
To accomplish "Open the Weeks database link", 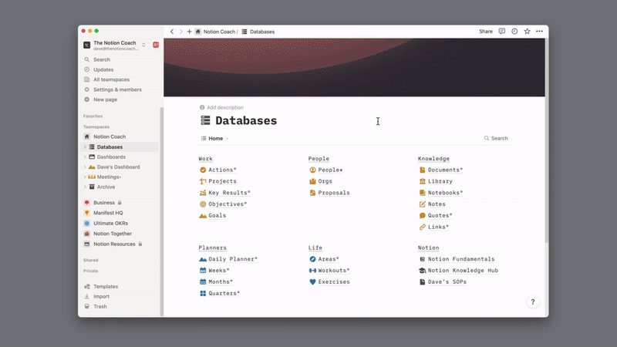I will [x=219, y=271].
